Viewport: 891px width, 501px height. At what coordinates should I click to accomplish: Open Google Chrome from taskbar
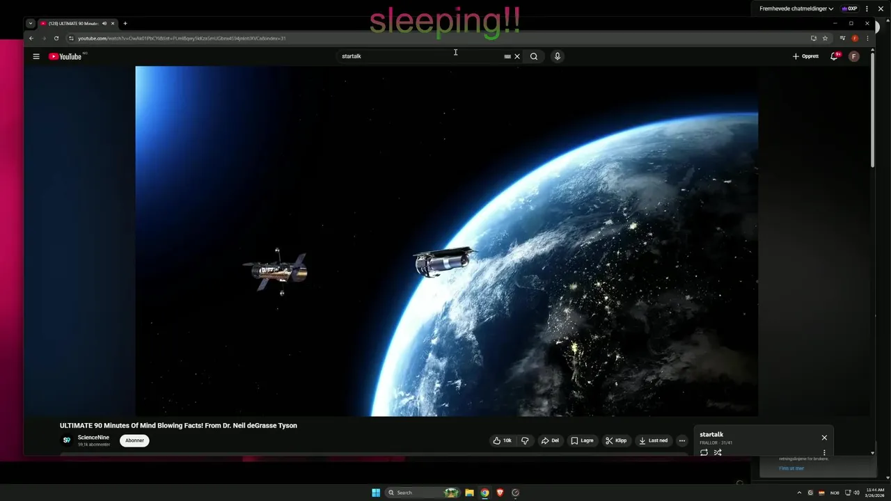pyautogui.click(x=485, y=493)
